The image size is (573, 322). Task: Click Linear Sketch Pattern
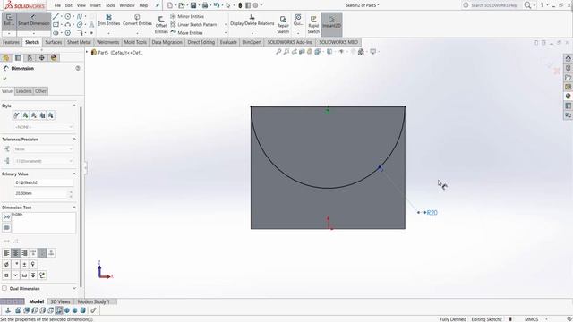point(193,24)
